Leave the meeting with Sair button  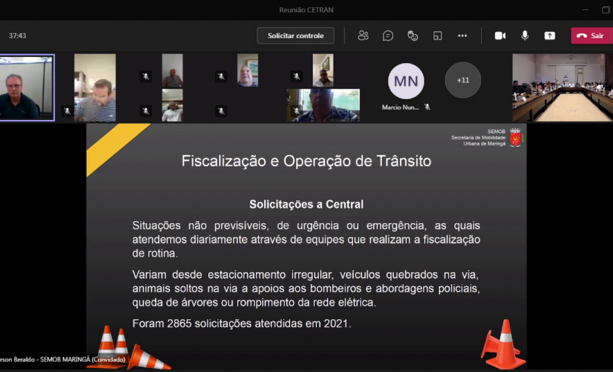[x=591, y=36]
